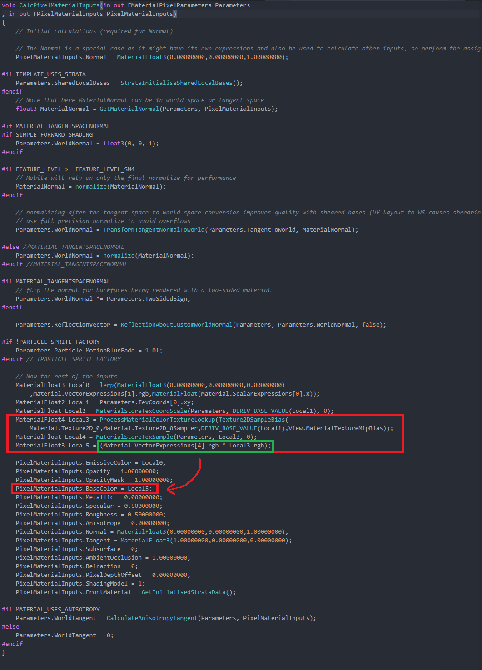
Task: Click 'PixelMaterialInputs.Tangent' line
Action: coord(154,540)
